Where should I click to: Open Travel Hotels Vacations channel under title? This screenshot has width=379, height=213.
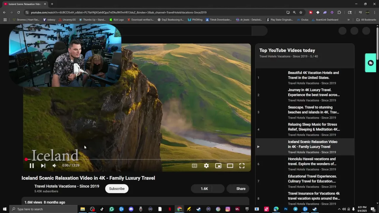[67, 186]
